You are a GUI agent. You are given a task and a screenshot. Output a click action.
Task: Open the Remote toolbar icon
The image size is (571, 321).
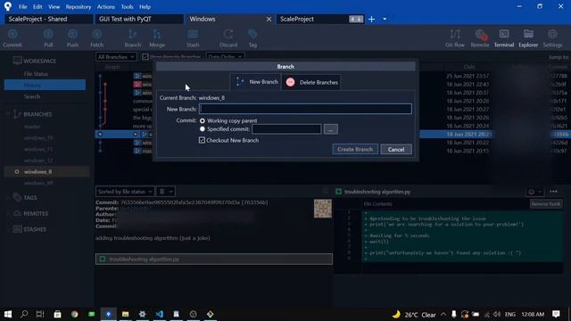480,37
